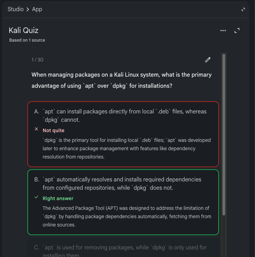
Task: Open the three-dot more options menu
Action: pyautogui.click(x=223, y=31)
